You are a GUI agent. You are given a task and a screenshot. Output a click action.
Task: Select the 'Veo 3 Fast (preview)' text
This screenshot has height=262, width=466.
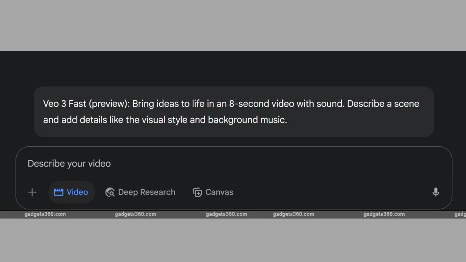coord(86,104)
